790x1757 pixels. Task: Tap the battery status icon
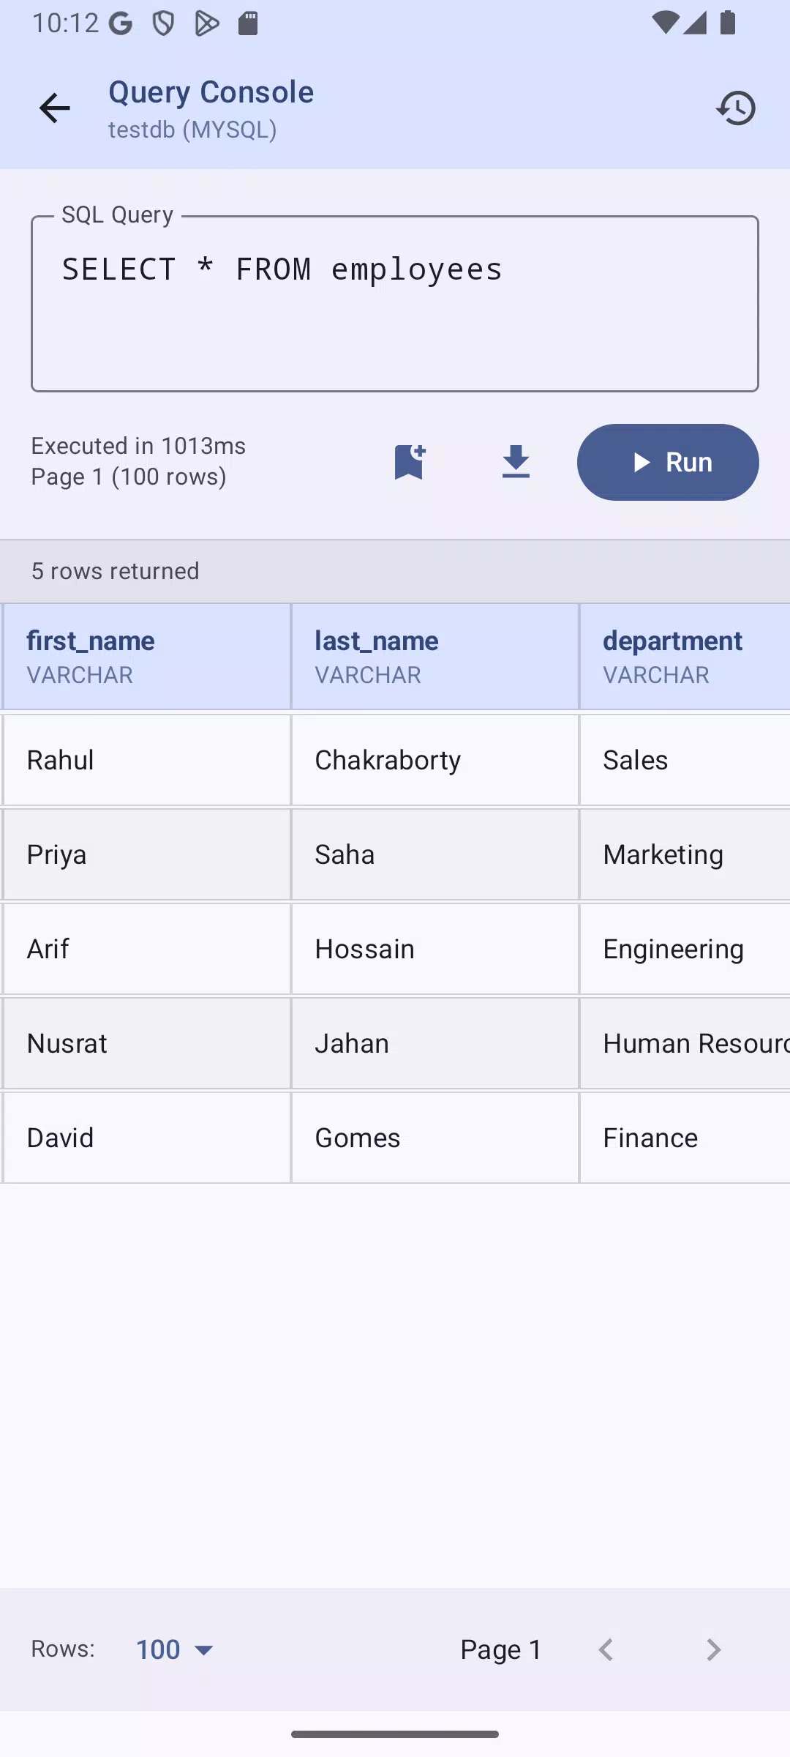click(727, 23)
